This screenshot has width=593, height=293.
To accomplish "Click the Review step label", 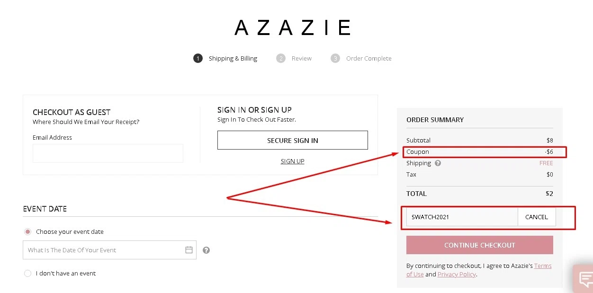I will tap(302, 58).
